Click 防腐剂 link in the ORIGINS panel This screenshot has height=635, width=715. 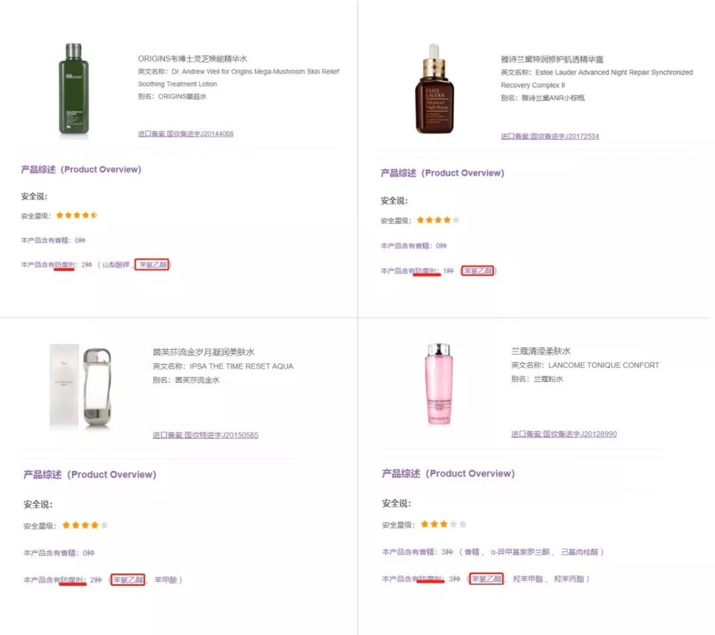click(64, 265)
